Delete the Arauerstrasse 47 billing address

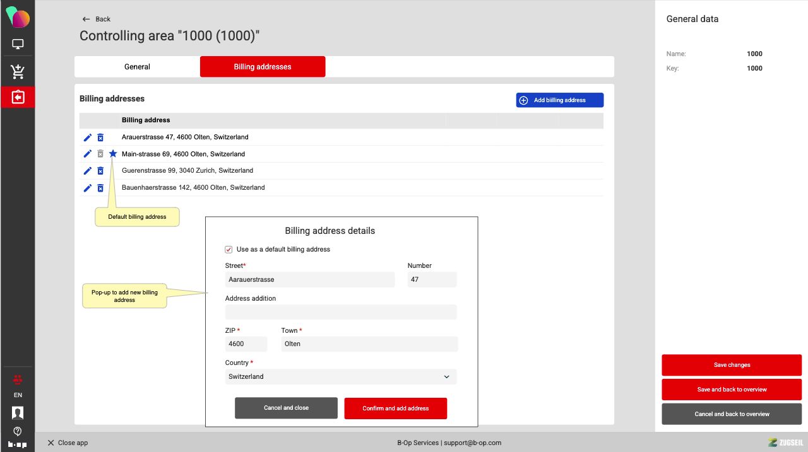[x=100, y=137]
